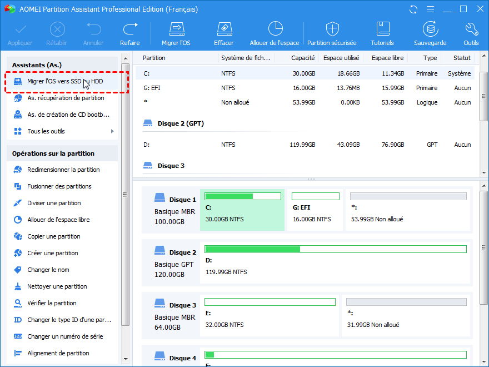Select Allouer de l'espace libre operation
The height and width of the screenshot is (367, 489).
[62, 220]
